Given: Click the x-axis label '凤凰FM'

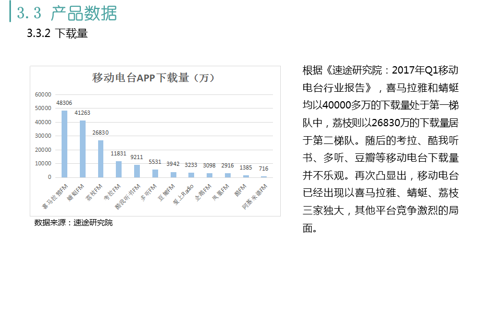Looking at the screenshot, I should click(221, 192).
